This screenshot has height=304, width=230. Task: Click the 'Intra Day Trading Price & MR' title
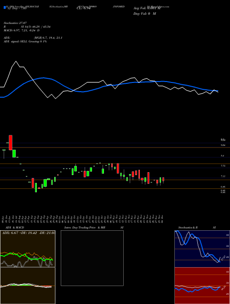[85, 228]
